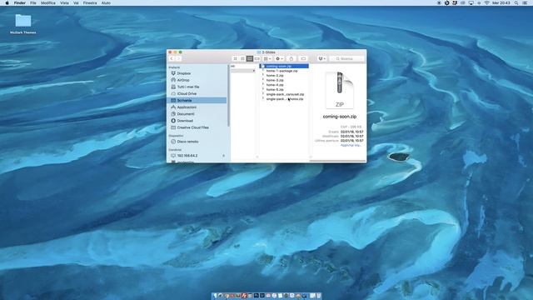533x300 pixels.
Task: Select the column view button
Action: tap(250, 59)
